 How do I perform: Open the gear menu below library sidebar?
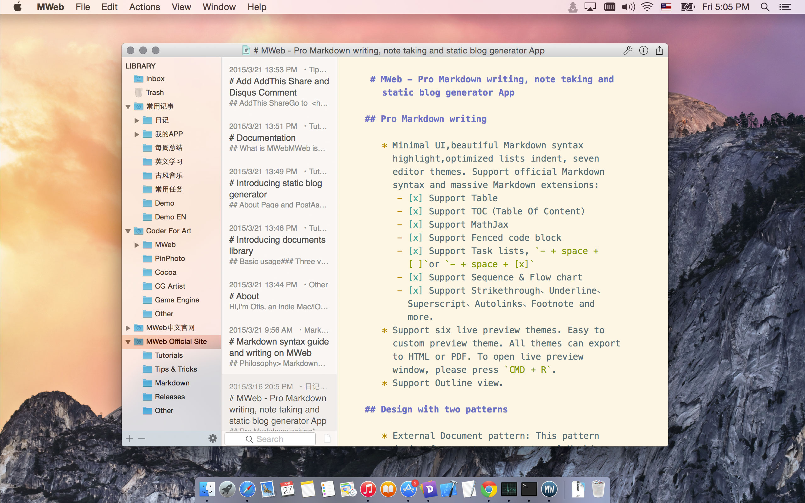[x=213, y=438]
